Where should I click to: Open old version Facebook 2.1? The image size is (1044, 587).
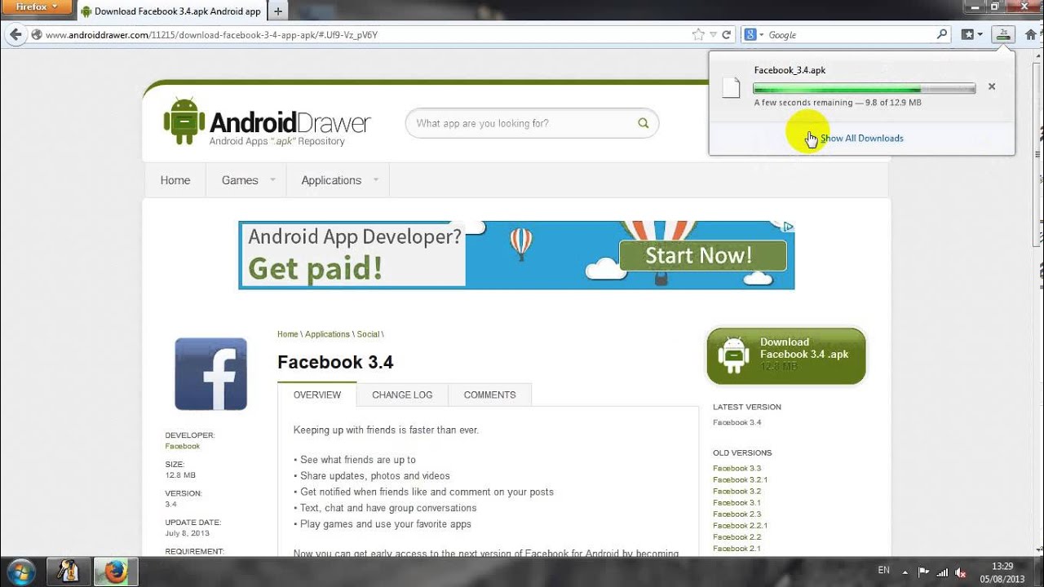click(x=737, y=548)
